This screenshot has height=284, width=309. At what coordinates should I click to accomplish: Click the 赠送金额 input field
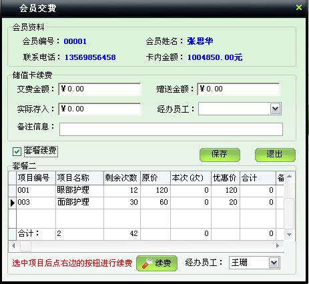(x=238, y=89)
